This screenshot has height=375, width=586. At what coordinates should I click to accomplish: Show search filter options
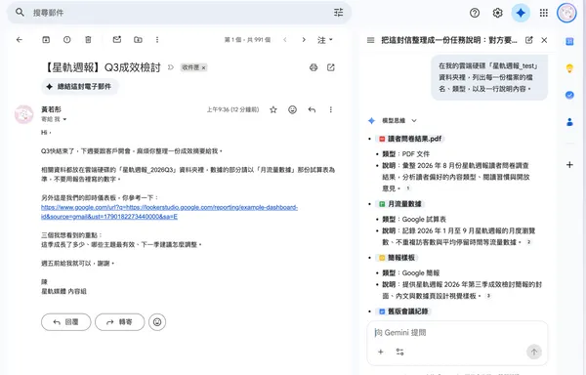pos(338,13)
